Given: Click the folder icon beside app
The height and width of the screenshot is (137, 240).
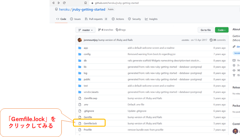Looking at the screenshot, I should click(x=80, y=48).
